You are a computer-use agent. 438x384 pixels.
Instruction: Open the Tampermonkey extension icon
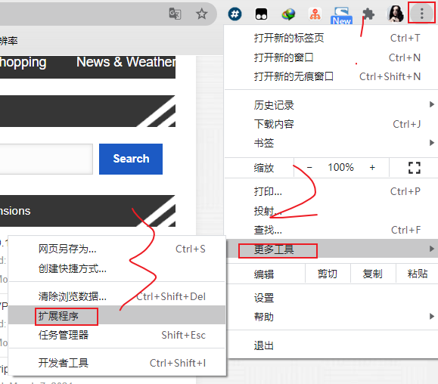(261, 14)
